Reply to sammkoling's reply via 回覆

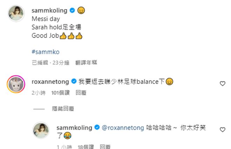click(105, 147)
